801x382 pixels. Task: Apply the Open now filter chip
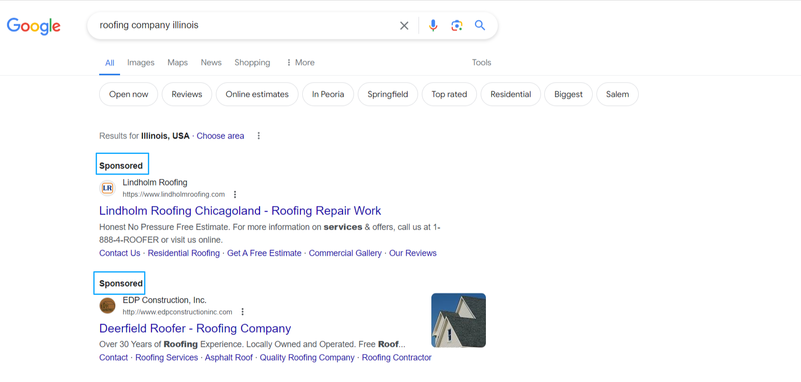pos(129,94)
